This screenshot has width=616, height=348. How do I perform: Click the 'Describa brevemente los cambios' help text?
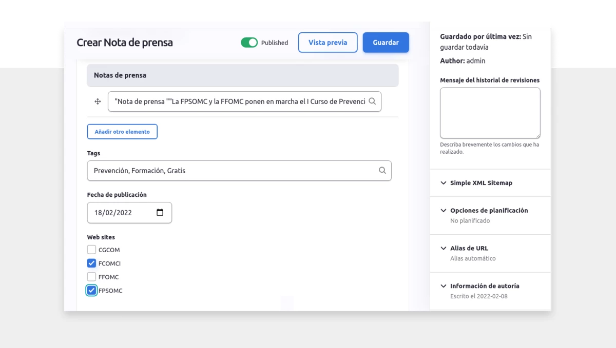489,148
